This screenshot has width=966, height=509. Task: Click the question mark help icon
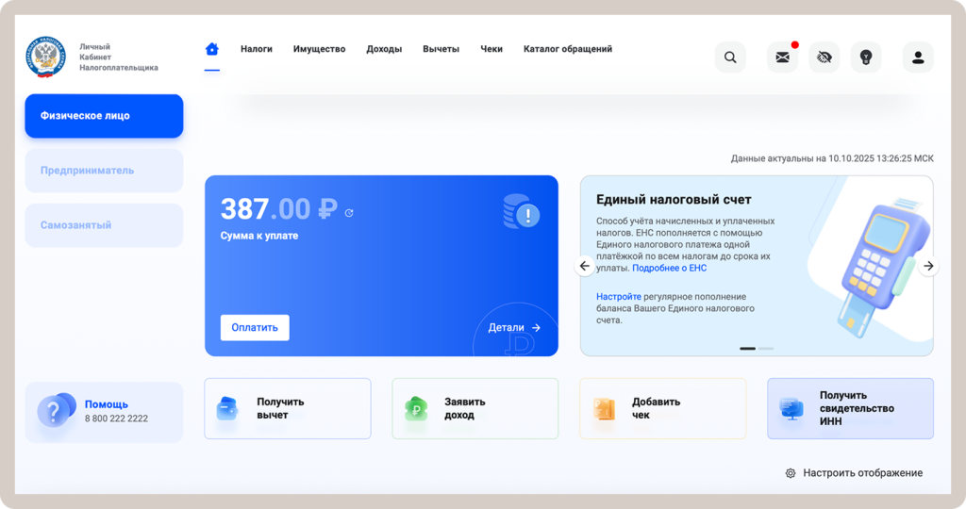click(x=54, y=412)
